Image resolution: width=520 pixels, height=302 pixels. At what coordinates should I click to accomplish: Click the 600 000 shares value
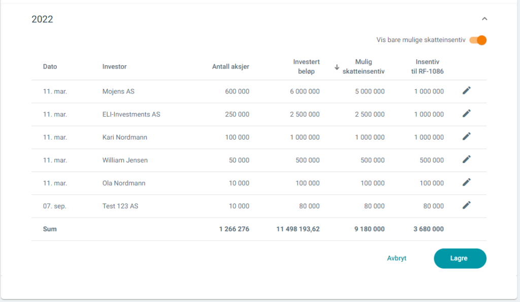point(237,91)
